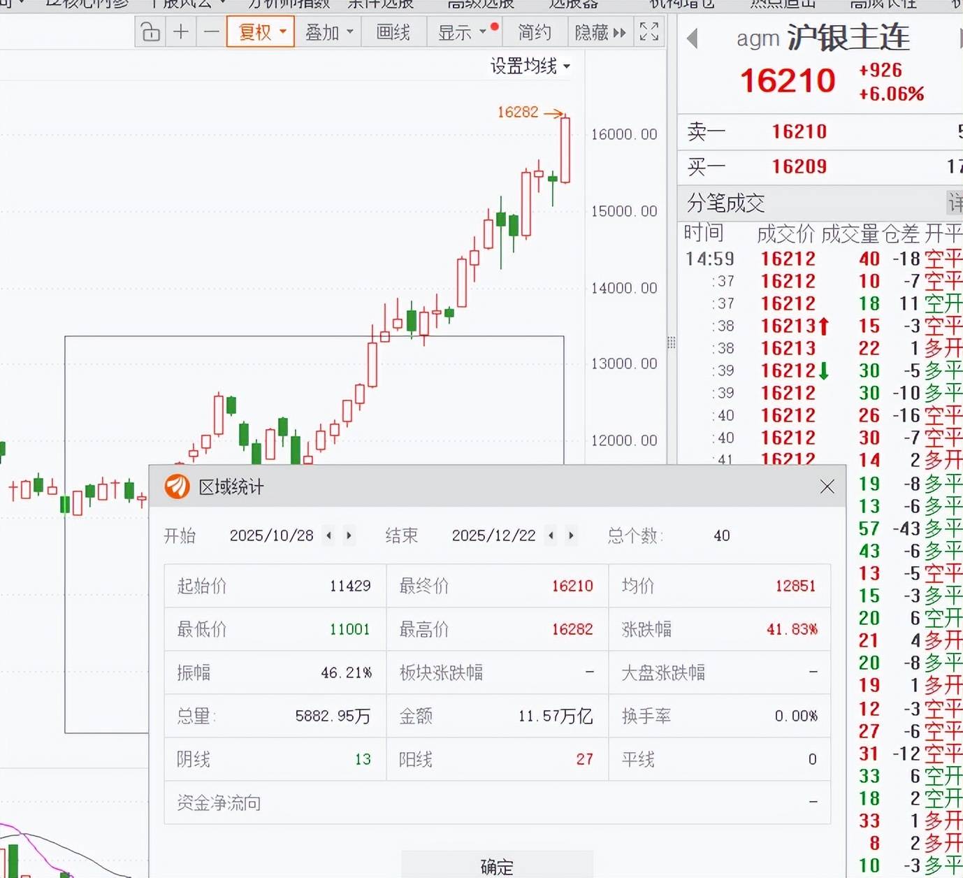Expand the 显示 display dropdown
The width and height of the screenshot is (963, 878).
pos(461,32)
